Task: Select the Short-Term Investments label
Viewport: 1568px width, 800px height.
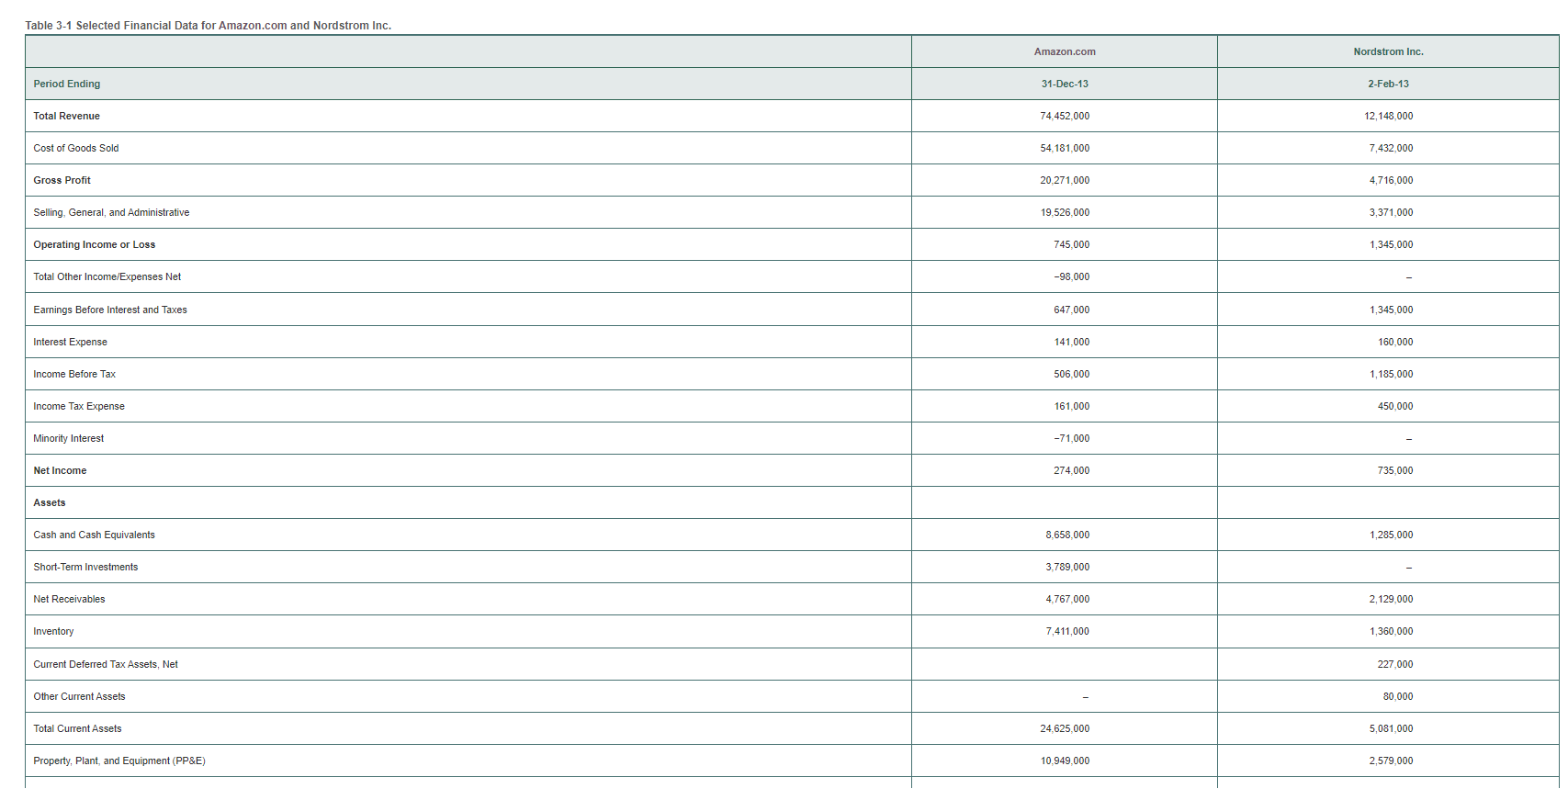Action: click(85, 567)
